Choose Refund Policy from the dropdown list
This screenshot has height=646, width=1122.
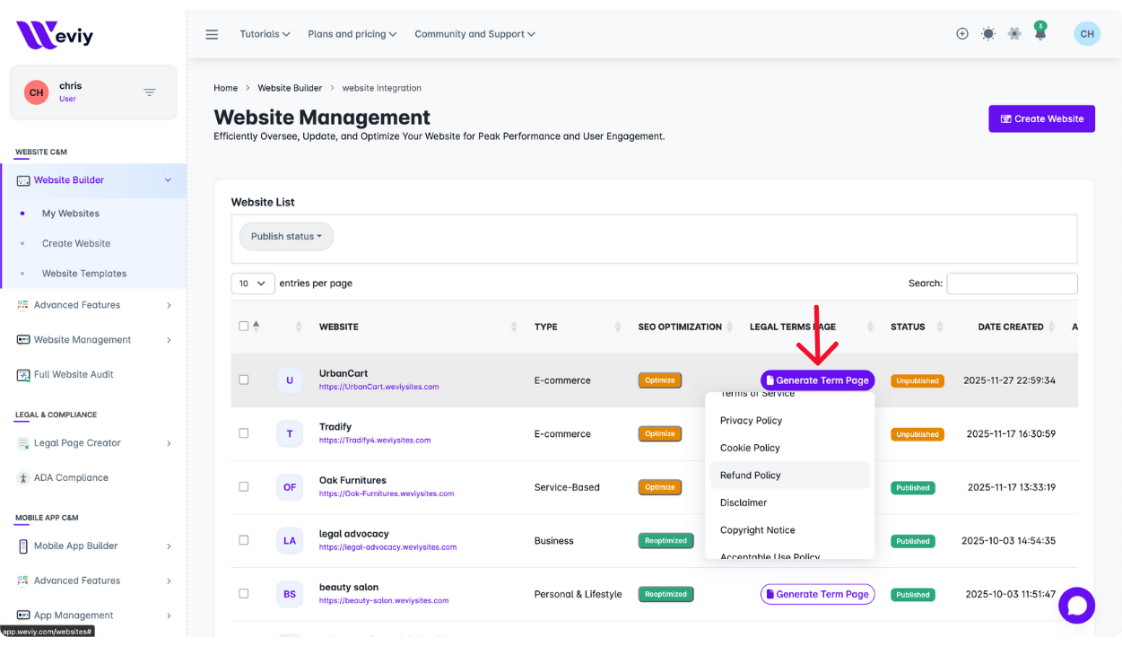click(x=751, y=476)
